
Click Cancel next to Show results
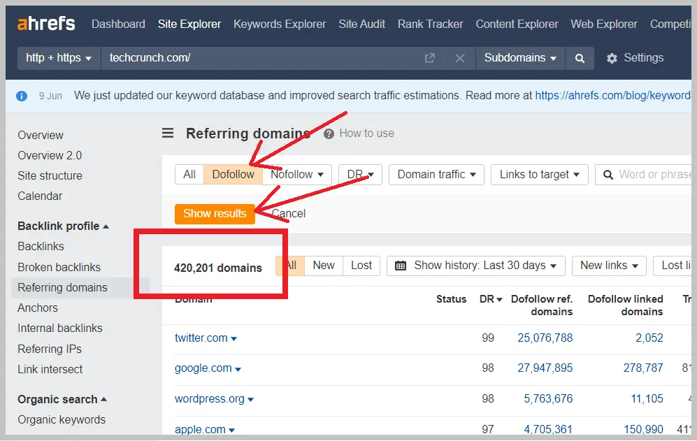click(x=289, y=214)
